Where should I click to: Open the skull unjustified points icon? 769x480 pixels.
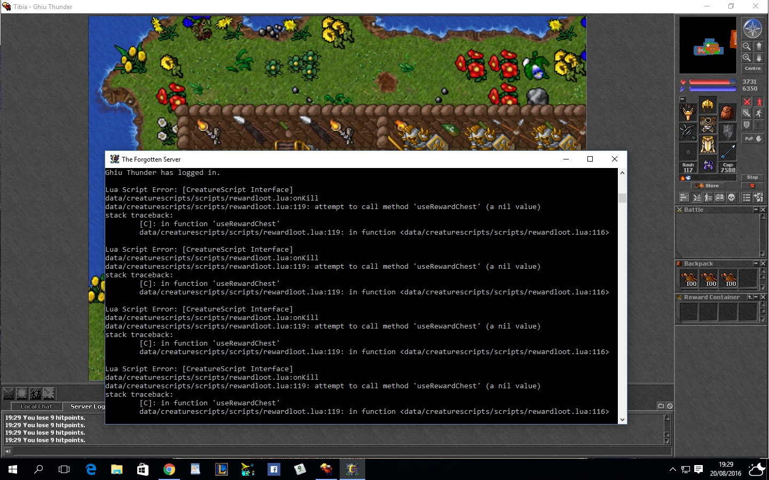click(x=732, y=197)
